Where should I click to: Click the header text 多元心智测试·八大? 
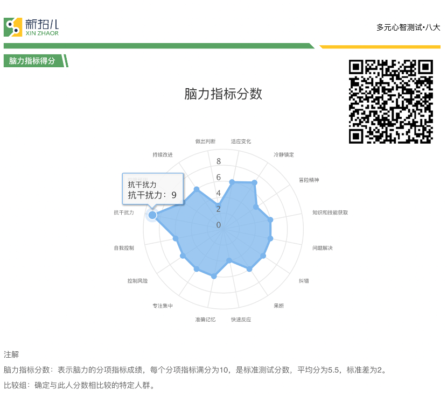[x=408, y=27]
